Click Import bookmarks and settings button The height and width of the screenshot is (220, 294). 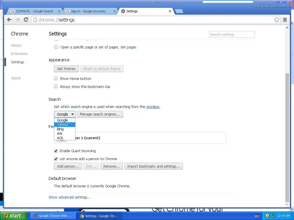[154, 166]
